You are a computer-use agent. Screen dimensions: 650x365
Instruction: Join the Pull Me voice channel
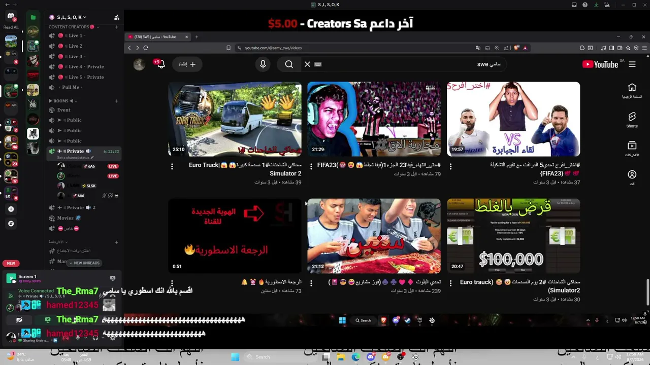click(x=71, y=87)
